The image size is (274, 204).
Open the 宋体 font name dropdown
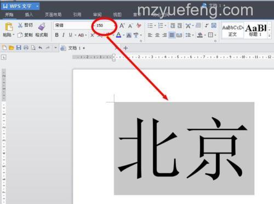point(93,25)
